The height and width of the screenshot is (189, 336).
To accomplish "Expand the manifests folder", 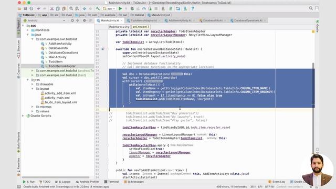I will pyautogui.click(x=28, y=30).
